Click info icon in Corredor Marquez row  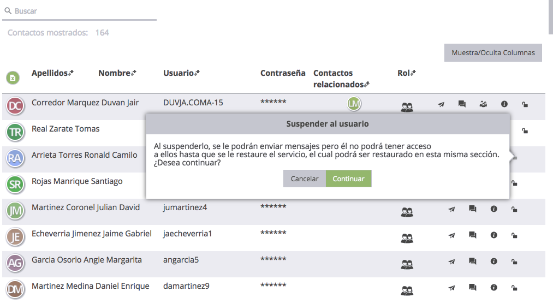tap(504, 104)
